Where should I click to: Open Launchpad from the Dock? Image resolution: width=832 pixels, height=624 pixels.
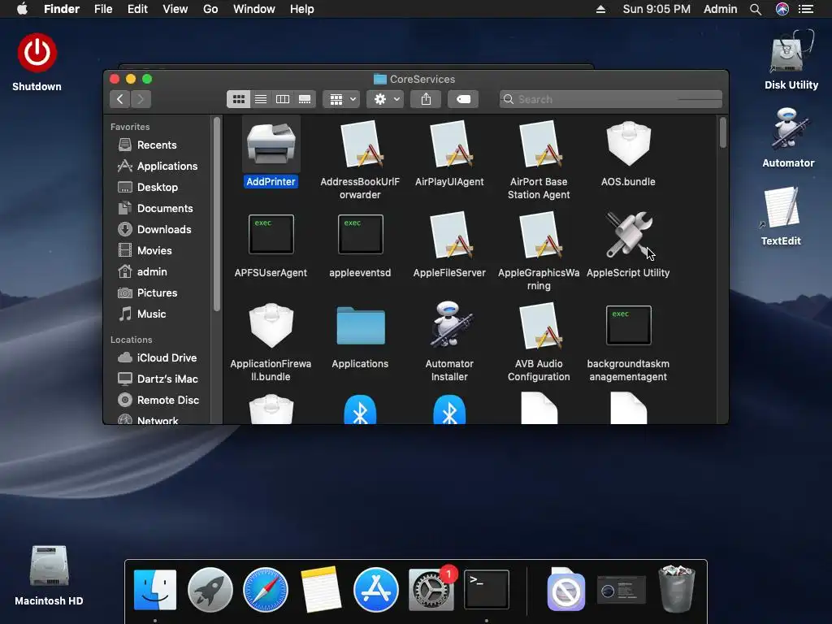click(210, 590)
